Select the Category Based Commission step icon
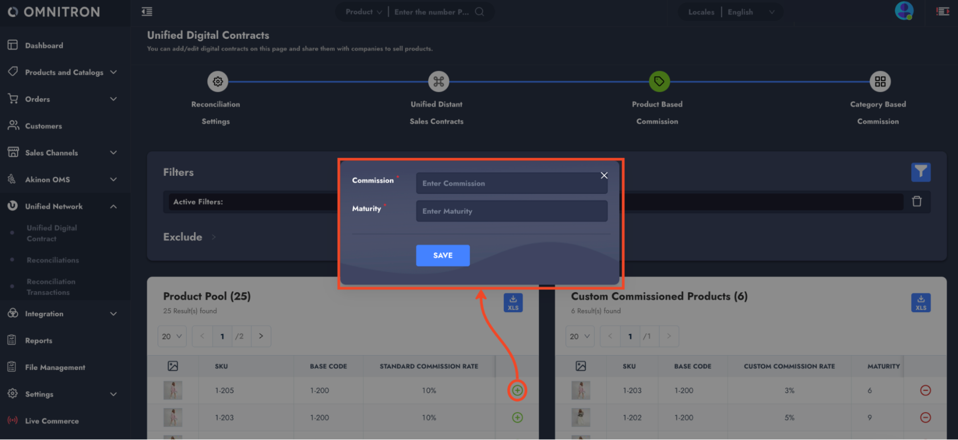 point(879,82)
